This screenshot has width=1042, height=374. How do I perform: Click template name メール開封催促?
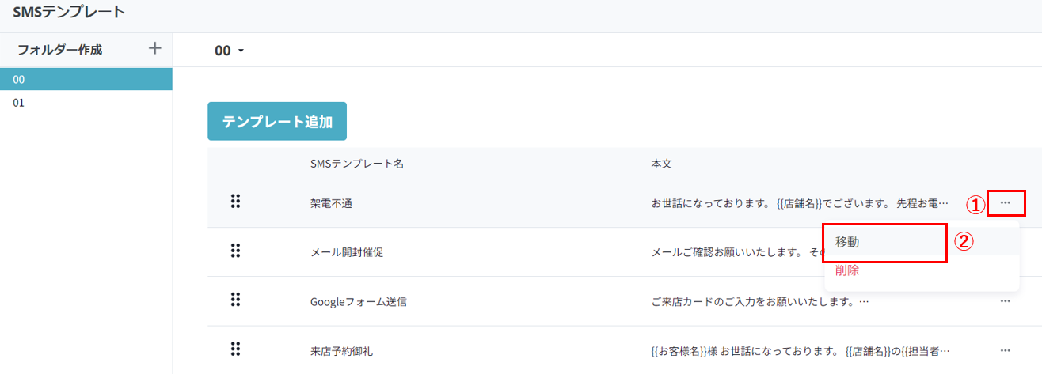coord(347,252)
